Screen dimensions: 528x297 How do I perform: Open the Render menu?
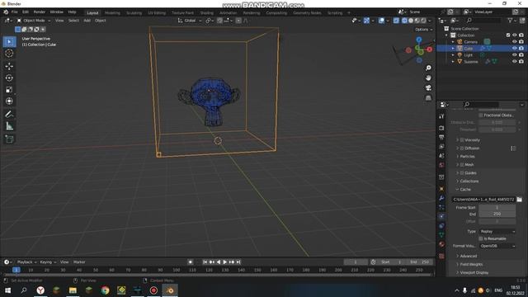(40, 12)
